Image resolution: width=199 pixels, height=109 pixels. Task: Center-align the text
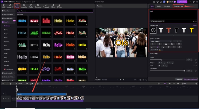[x=158, y=47]
